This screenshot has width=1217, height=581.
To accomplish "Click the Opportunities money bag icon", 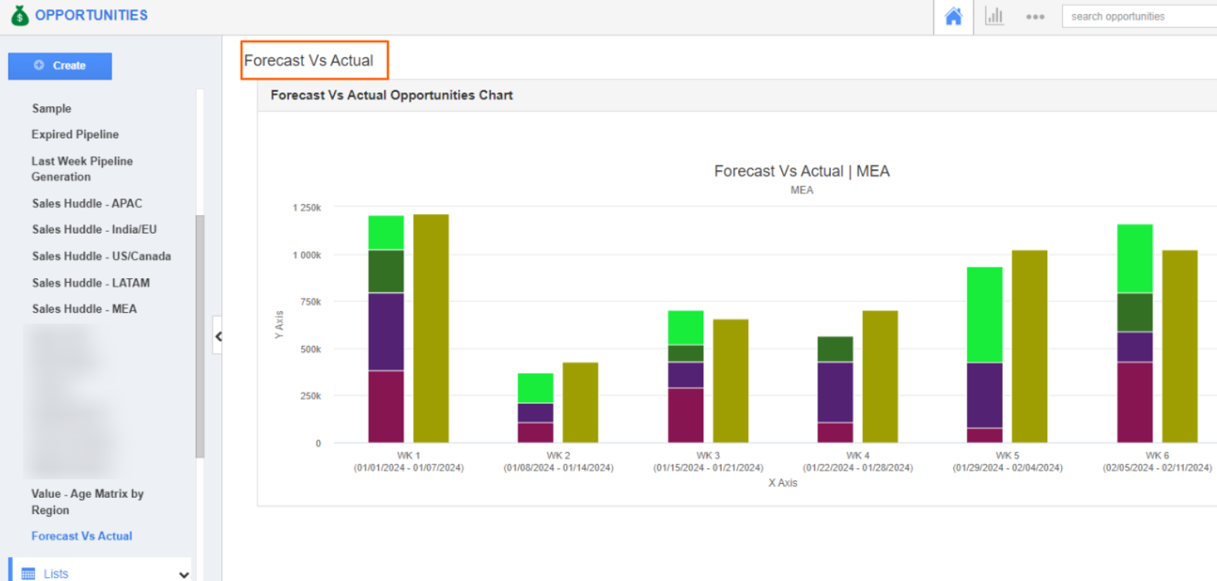I will click(19, 15).
